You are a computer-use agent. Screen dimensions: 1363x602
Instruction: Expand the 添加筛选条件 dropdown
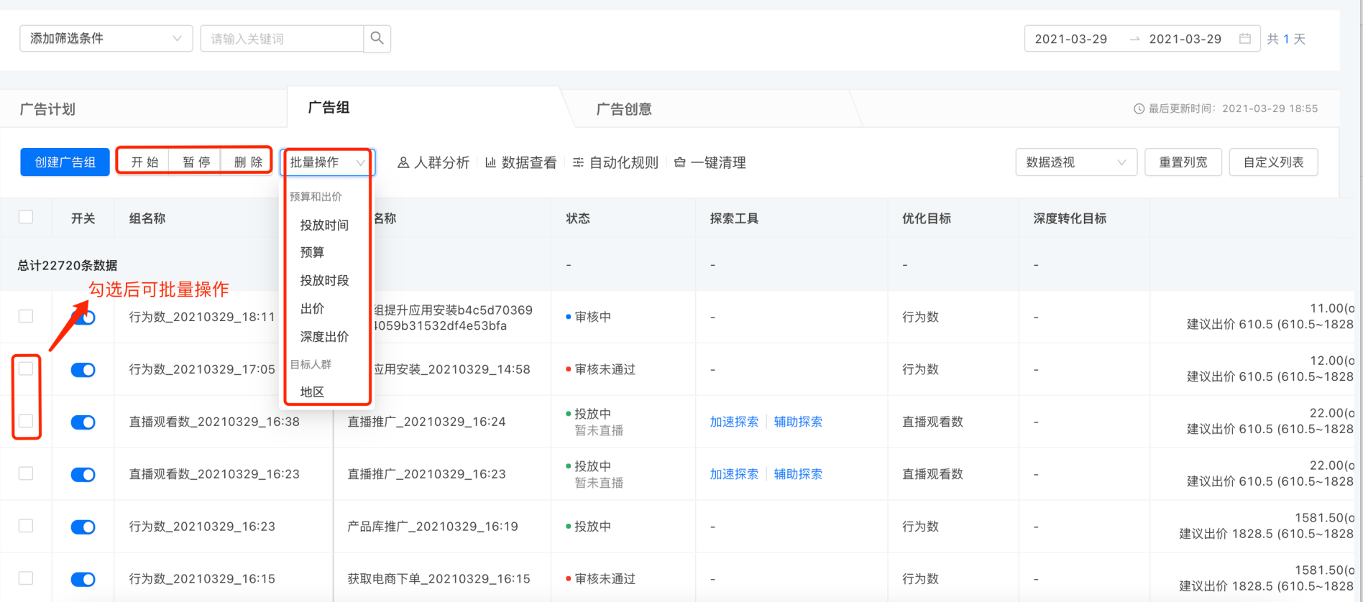pyautogui.click(x=106, y=39)
